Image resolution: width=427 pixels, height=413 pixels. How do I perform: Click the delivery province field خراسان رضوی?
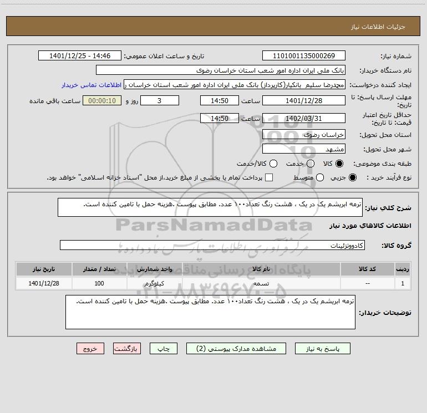tap(304, 134)
